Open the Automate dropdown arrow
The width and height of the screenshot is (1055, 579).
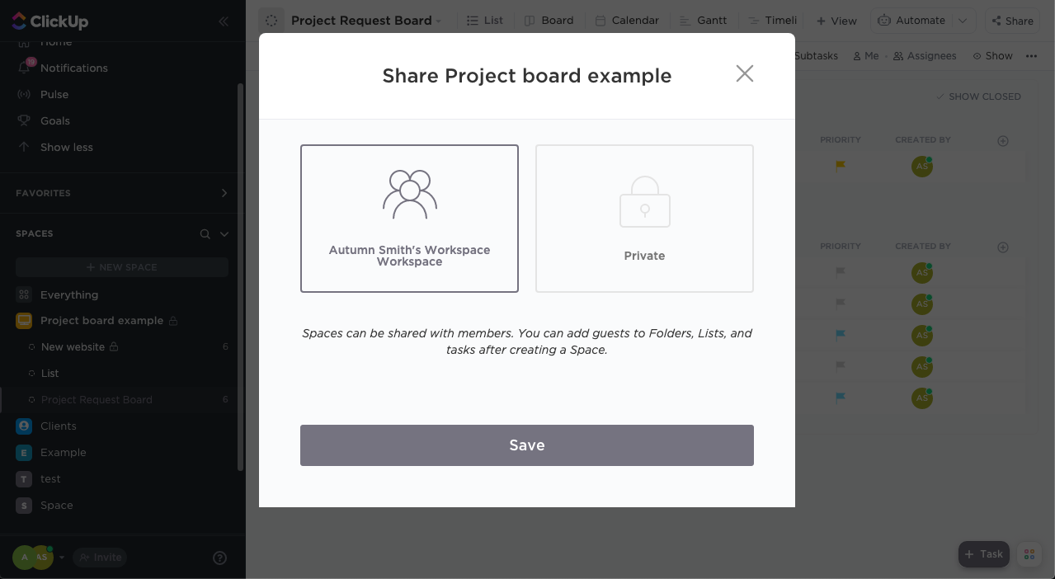click(963, 21)
